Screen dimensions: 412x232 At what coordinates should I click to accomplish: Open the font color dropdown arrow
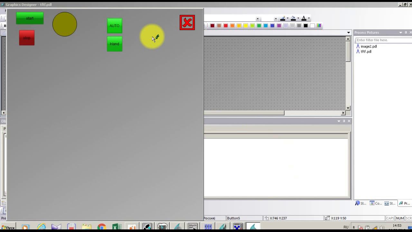(309, 18)
